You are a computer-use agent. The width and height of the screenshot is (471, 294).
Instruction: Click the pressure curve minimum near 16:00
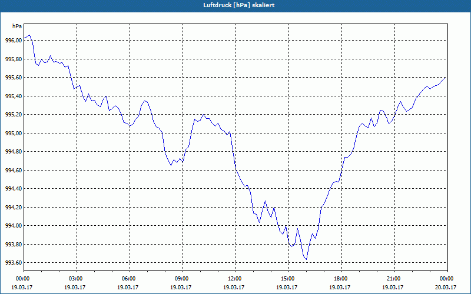(306, 259)
